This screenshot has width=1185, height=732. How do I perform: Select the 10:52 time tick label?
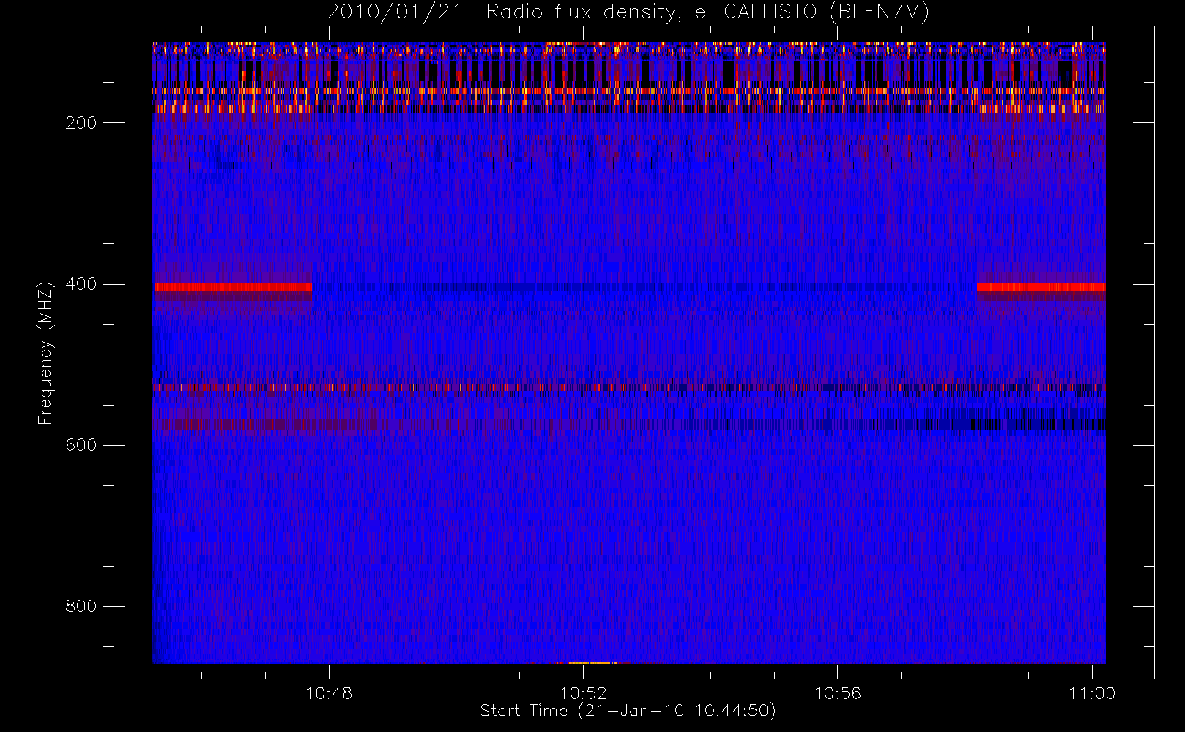(x=583, y=693)
